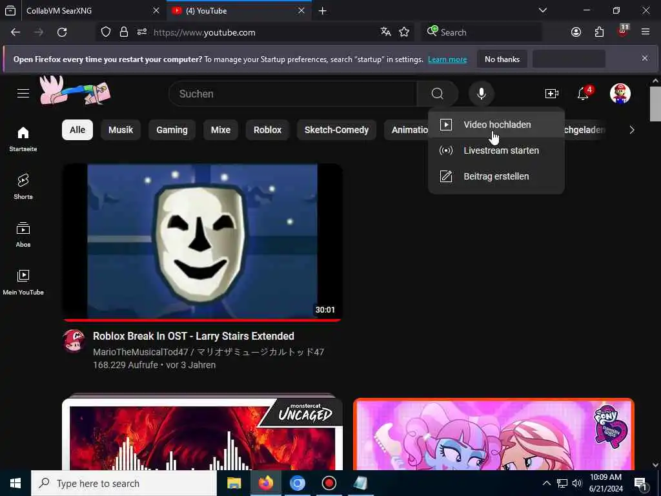The image size is (661, 496).
Task: Click the tracking protection shield icon
Action: pyautogui.click(x=106, y=32)
